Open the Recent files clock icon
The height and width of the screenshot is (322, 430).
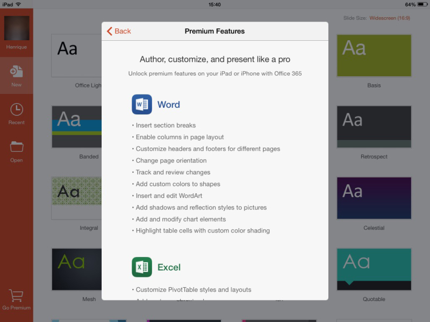17,109
